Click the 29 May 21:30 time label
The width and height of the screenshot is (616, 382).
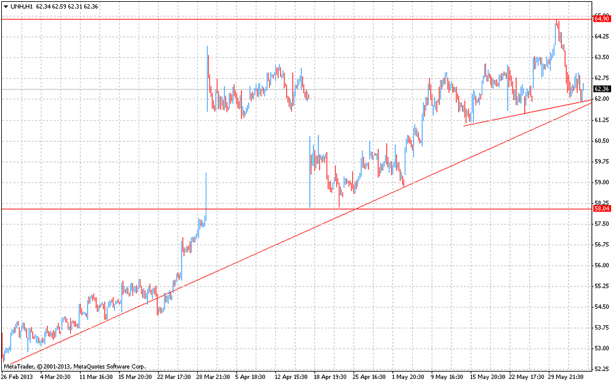[x=565, y=377]
